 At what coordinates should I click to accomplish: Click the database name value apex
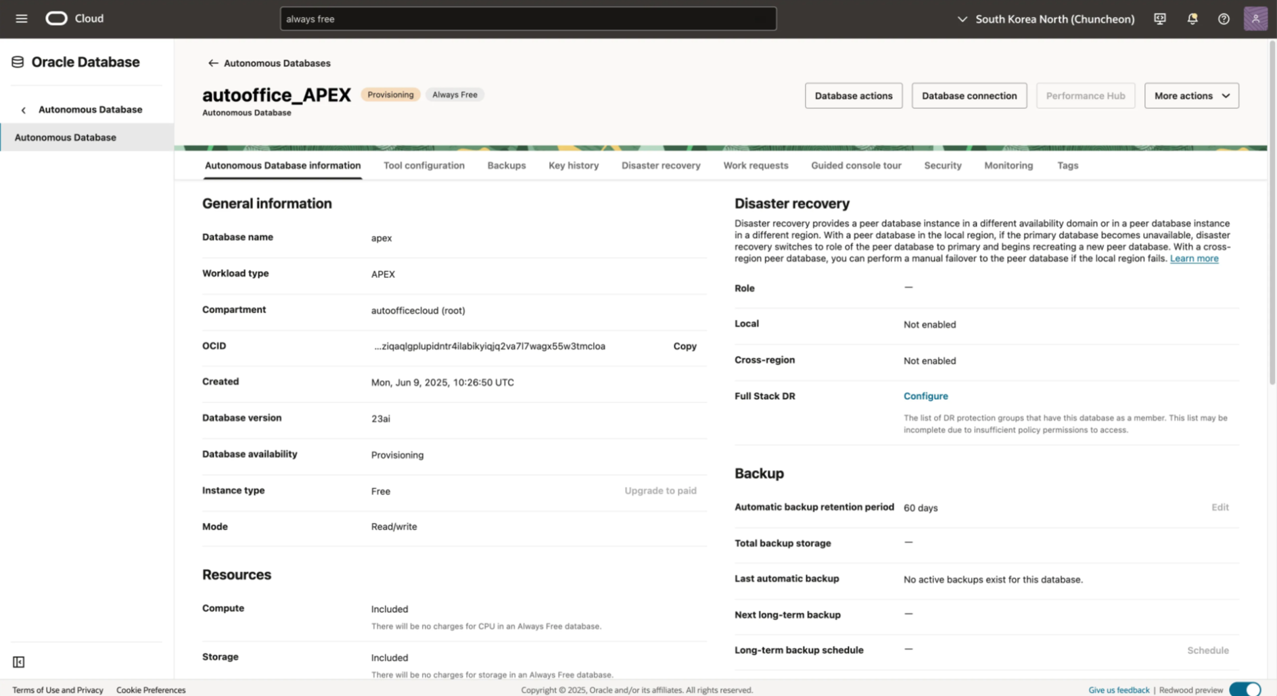pos(381,238)
